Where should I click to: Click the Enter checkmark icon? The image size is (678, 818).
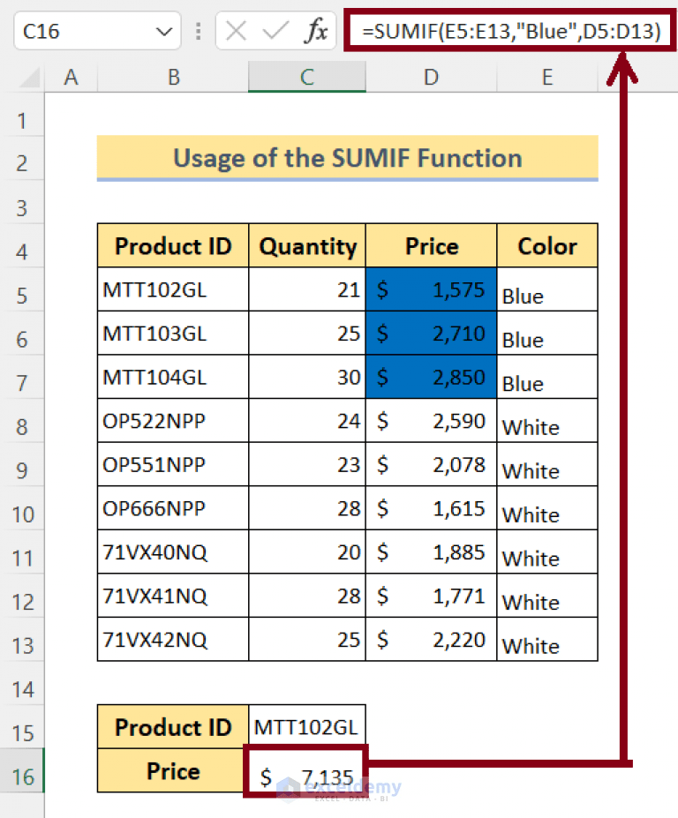(x=275, y=30)
